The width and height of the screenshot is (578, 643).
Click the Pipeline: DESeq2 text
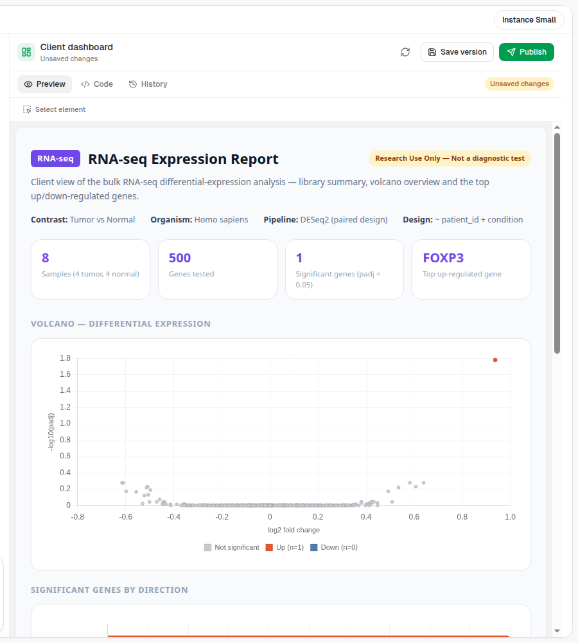click(326, 220)
